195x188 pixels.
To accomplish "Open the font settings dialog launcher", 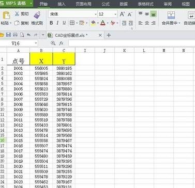I will pos(132,29).
